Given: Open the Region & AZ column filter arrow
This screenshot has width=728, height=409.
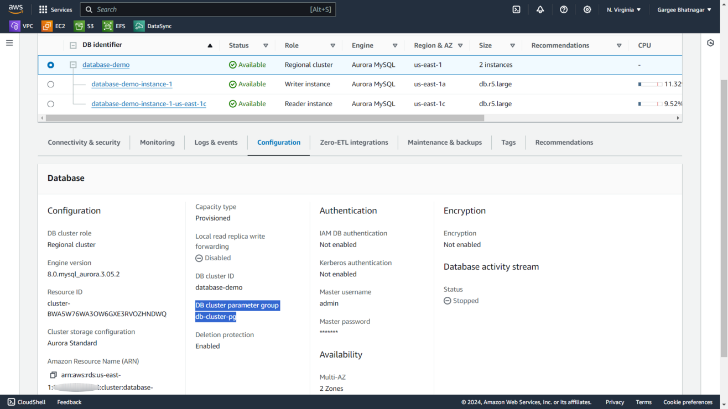Looking at the screenshot, I should point(460,45).
